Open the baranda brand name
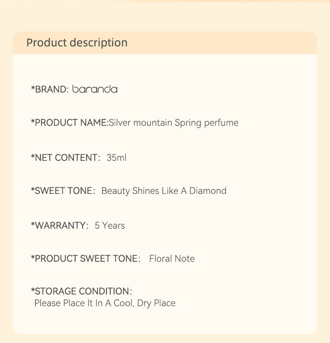330x343 pixels. click(x=95, y=89)
